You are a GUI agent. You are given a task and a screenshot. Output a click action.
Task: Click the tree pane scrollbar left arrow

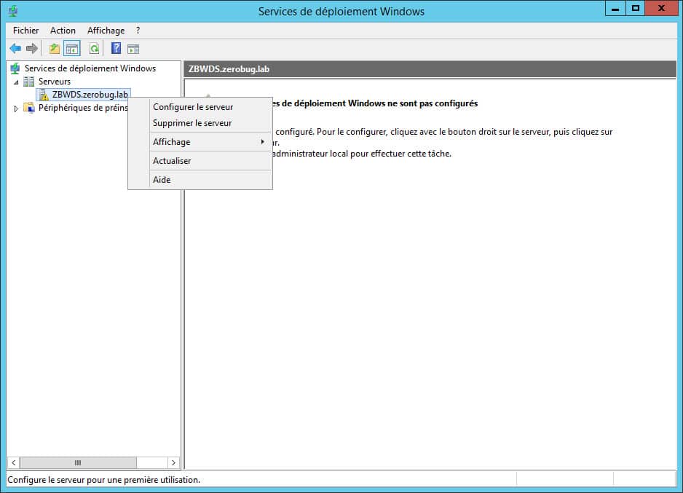coord(14,462)
